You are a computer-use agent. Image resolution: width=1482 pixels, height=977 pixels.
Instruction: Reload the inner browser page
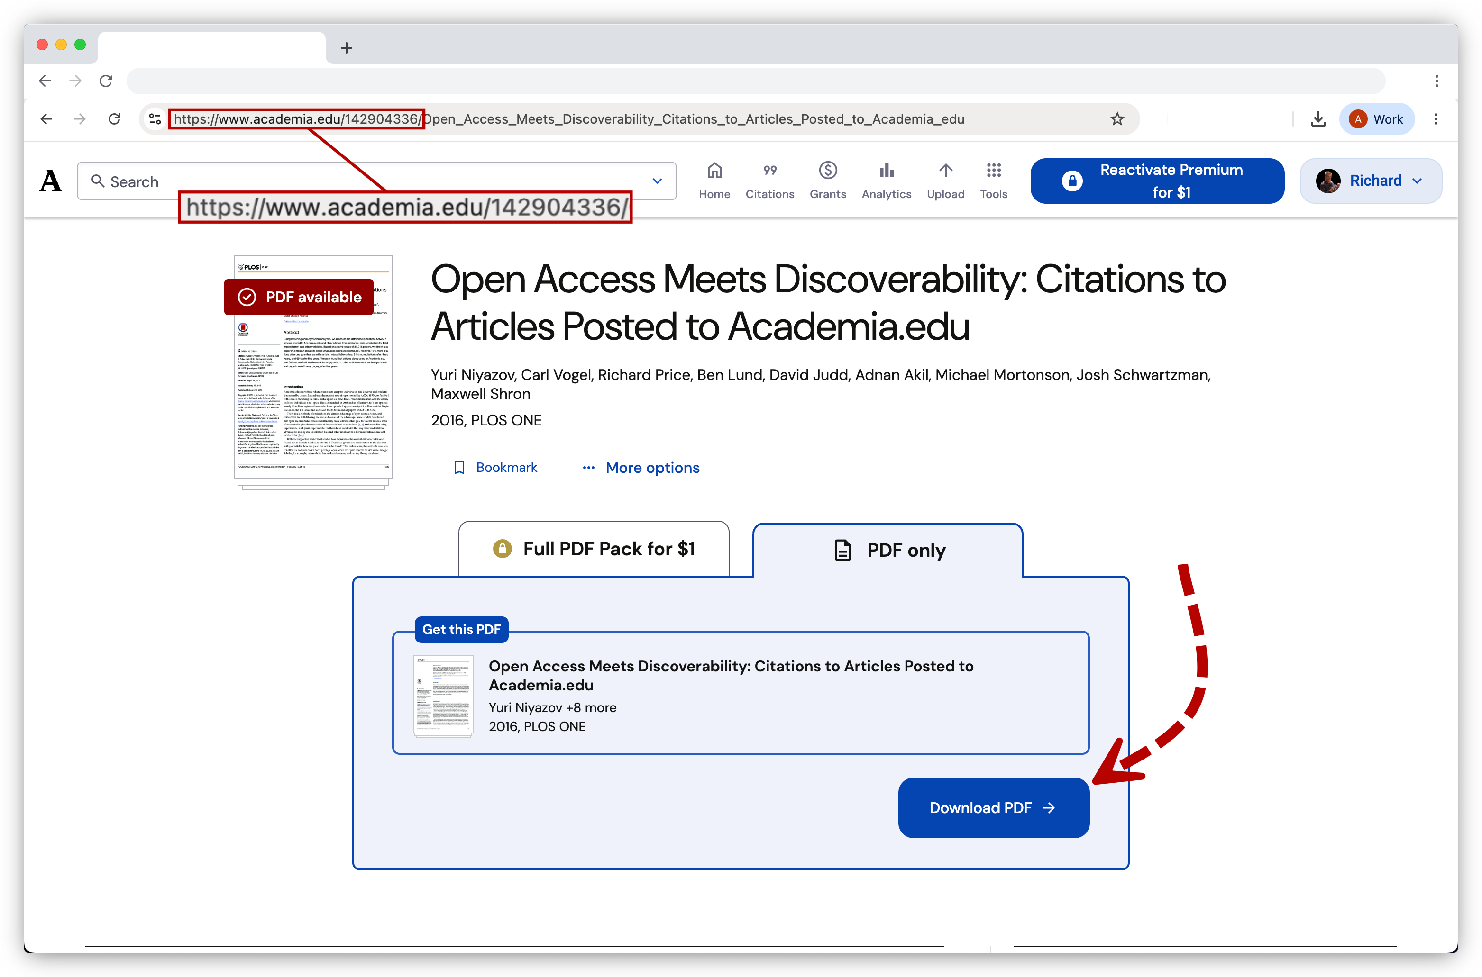[114, 119]
